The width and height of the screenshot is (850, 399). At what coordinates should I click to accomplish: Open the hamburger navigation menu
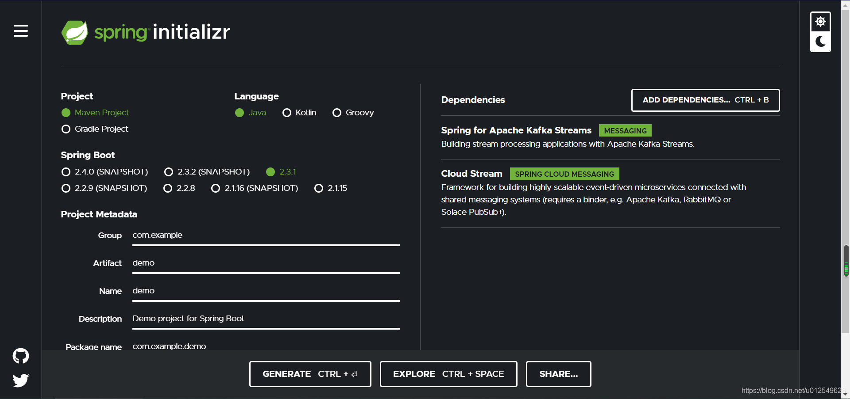(20, 31)
